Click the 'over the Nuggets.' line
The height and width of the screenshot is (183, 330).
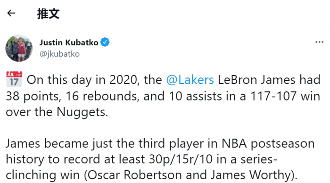click(x=57, y=112)
